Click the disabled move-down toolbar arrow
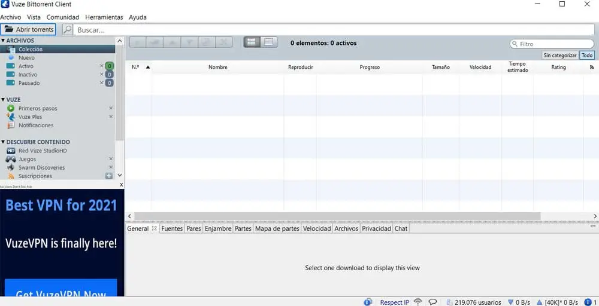599x306 pixels. 189,42
